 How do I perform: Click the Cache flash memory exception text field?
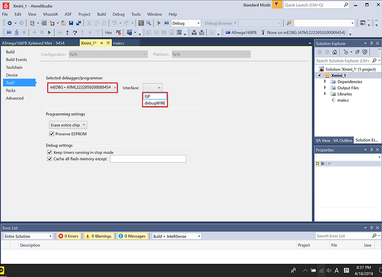[x=148, y=159]
